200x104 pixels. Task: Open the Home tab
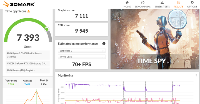127,4
